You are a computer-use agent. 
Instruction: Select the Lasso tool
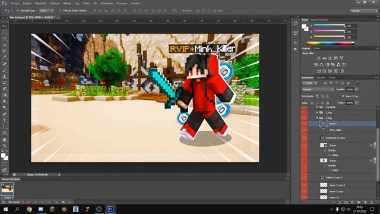pyautogui.click(x=4, y=39)
